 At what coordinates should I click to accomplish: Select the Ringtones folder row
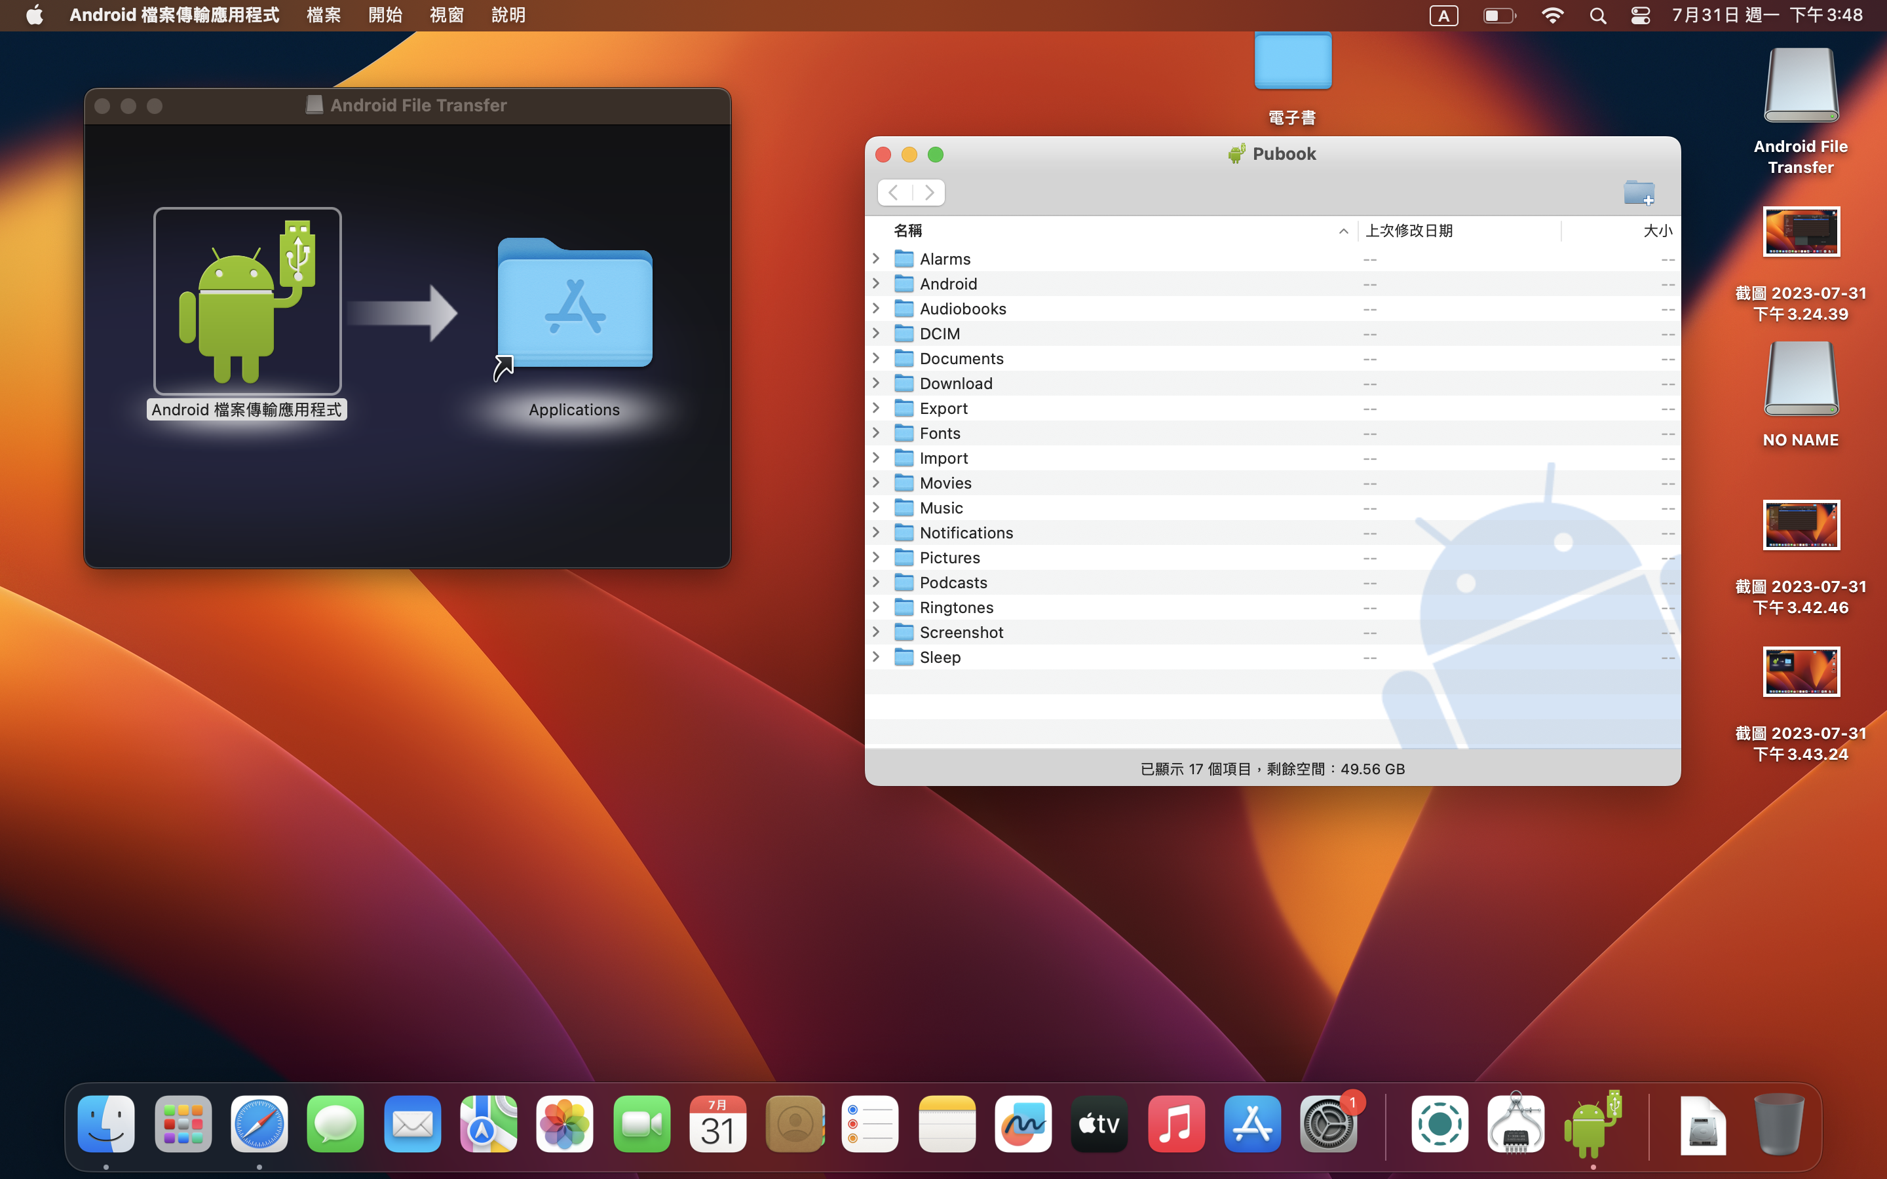pos(1272,607)
